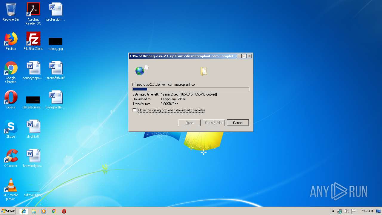Launch Acrobat Reader DC shortcut
The image size is (382, 215).
tap(33, 14)
